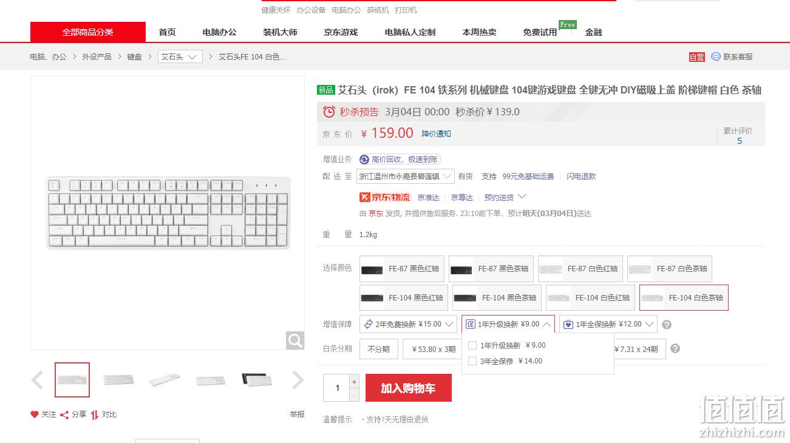Screen dimensions: 790x443
Task: Open 电脑私人定制 nav item
Action: click(x=410, y=32)
